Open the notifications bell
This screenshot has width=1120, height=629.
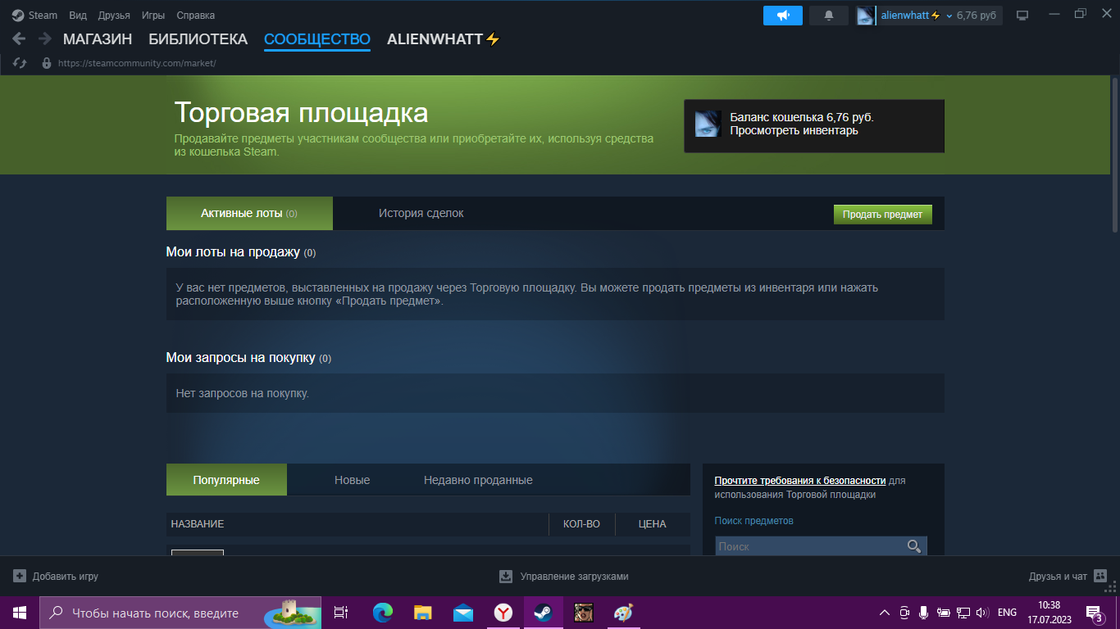(829, 16)
